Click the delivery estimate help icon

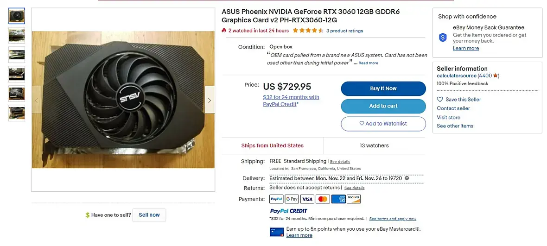[x=407, y=178]
